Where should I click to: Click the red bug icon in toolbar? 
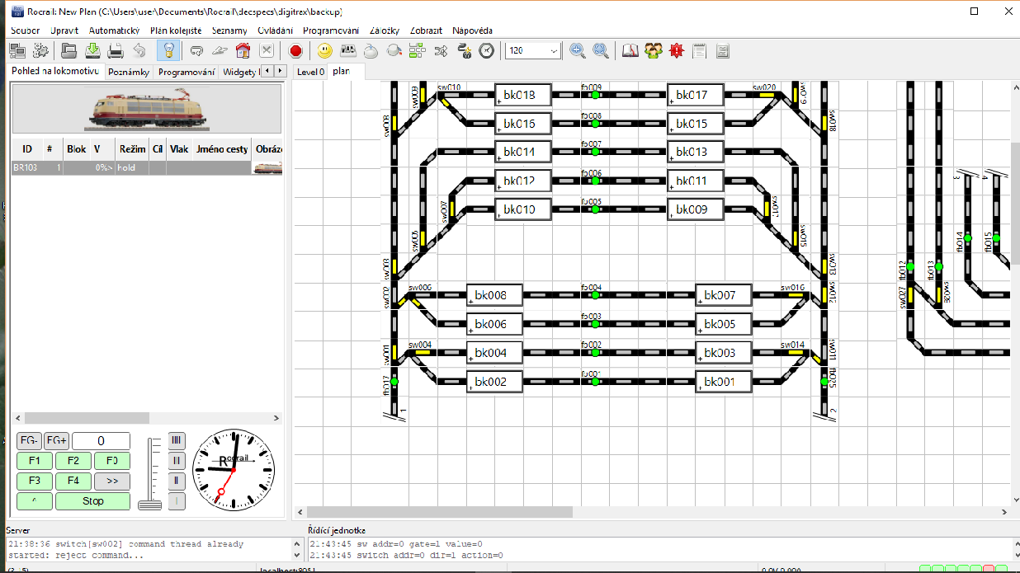pyautogui.click(x=677, y=50)
